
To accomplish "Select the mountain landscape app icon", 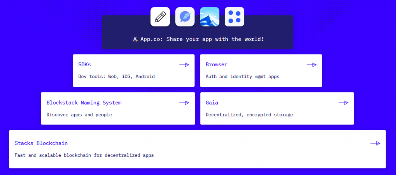I will click(210, 17).
